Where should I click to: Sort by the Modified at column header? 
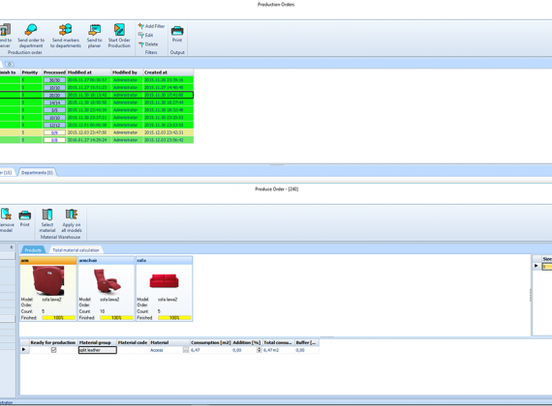(89, 72)
